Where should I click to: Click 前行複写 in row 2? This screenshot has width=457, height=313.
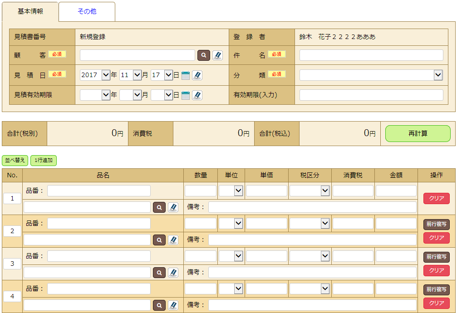pyautogui.click(x=436, y=225)
